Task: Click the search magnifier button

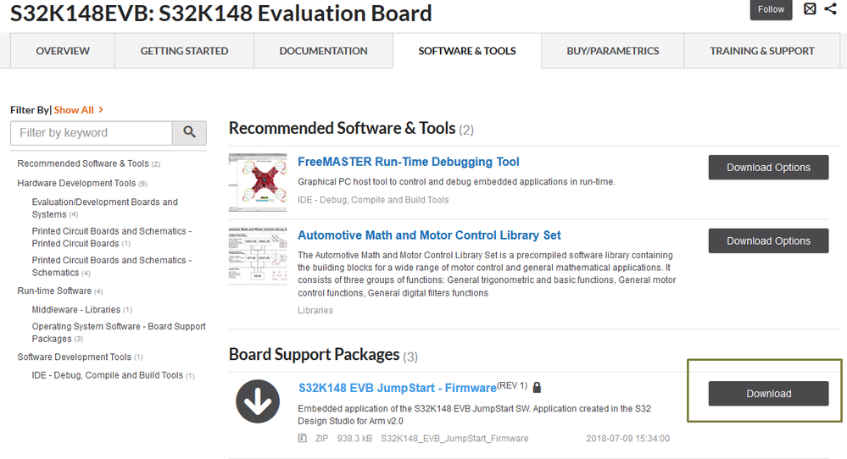Action: point(189,133)
